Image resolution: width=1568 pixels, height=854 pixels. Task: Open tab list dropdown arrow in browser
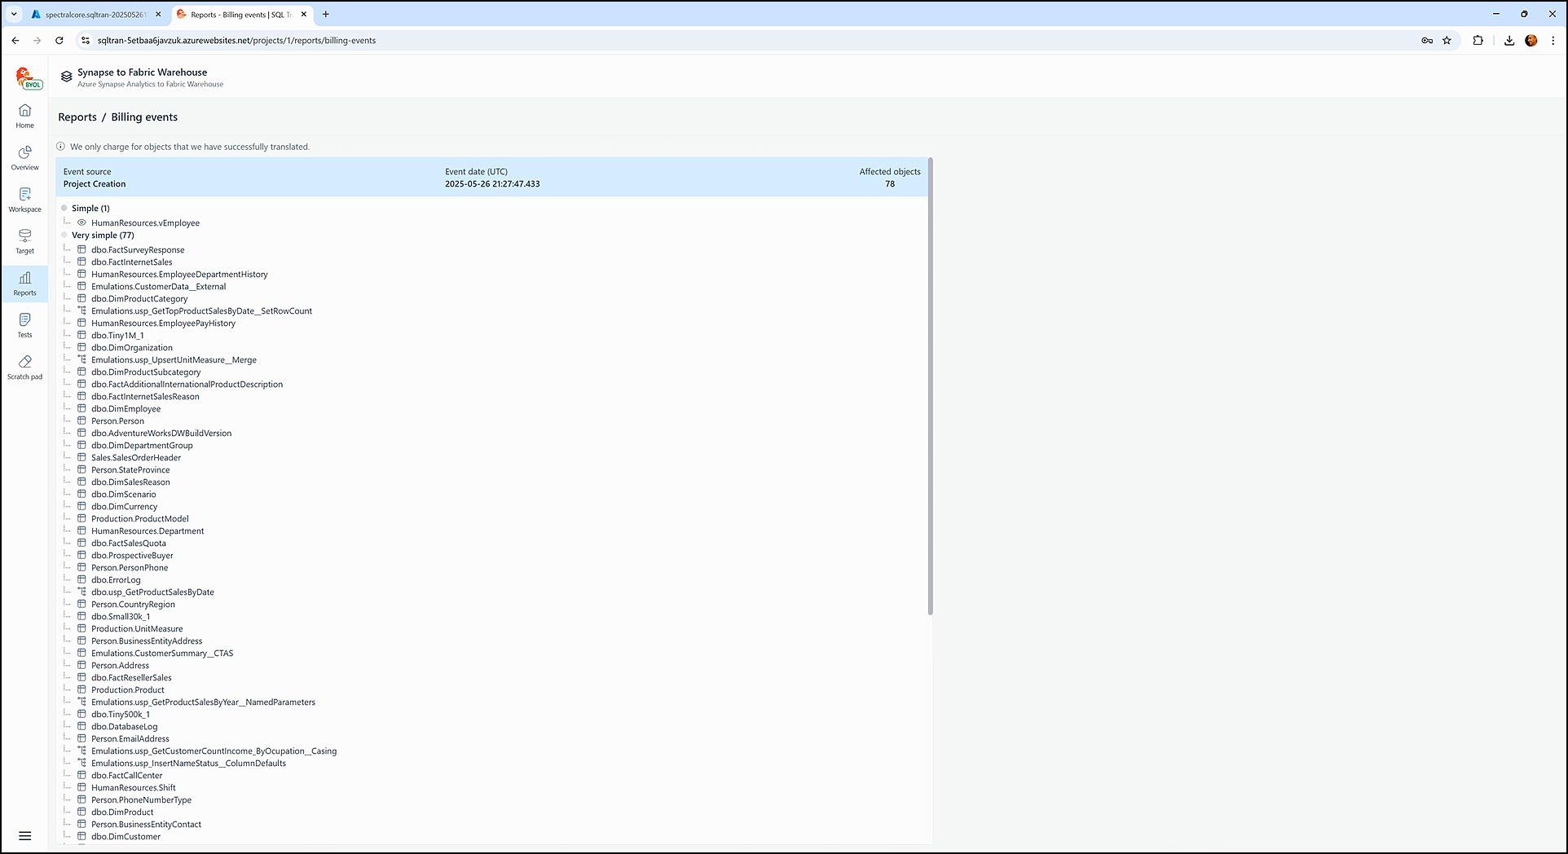click(x=14, y=14)
